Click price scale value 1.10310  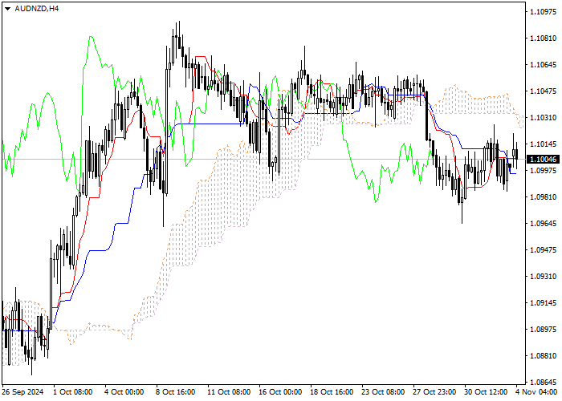tap(543, 118)
